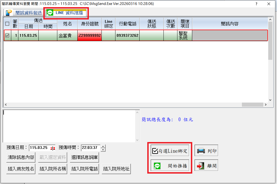Viewport: 277px width, 184px height.
Task: Click the LINE icon on 開始推播 button
Action: [157, 166]
